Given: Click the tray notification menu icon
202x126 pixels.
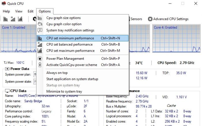Looking at the screenshot, I should coord(40,30).
